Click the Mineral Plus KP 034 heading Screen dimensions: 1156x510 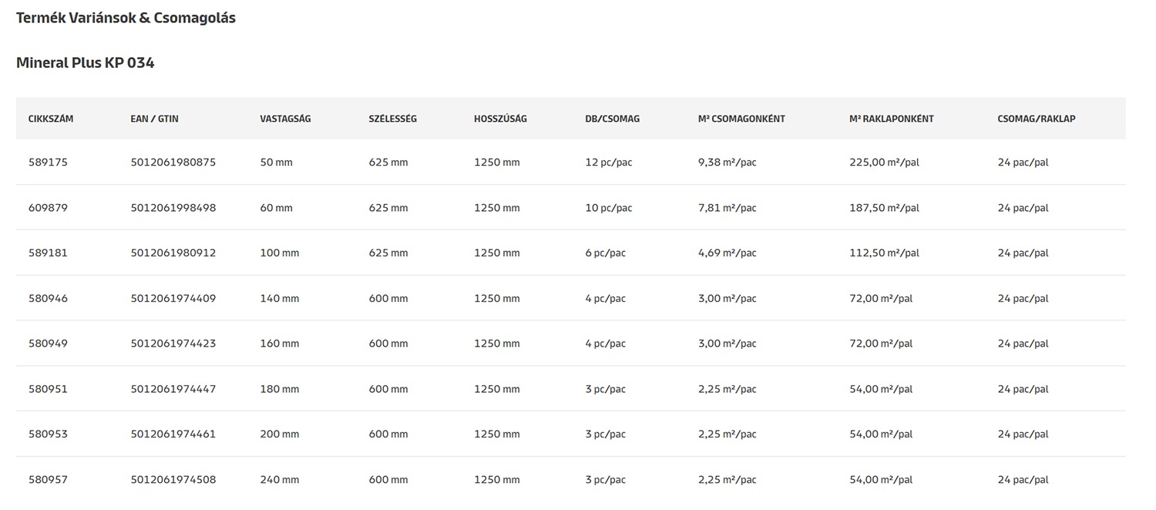pyautogui.click(x=85, y=63)
